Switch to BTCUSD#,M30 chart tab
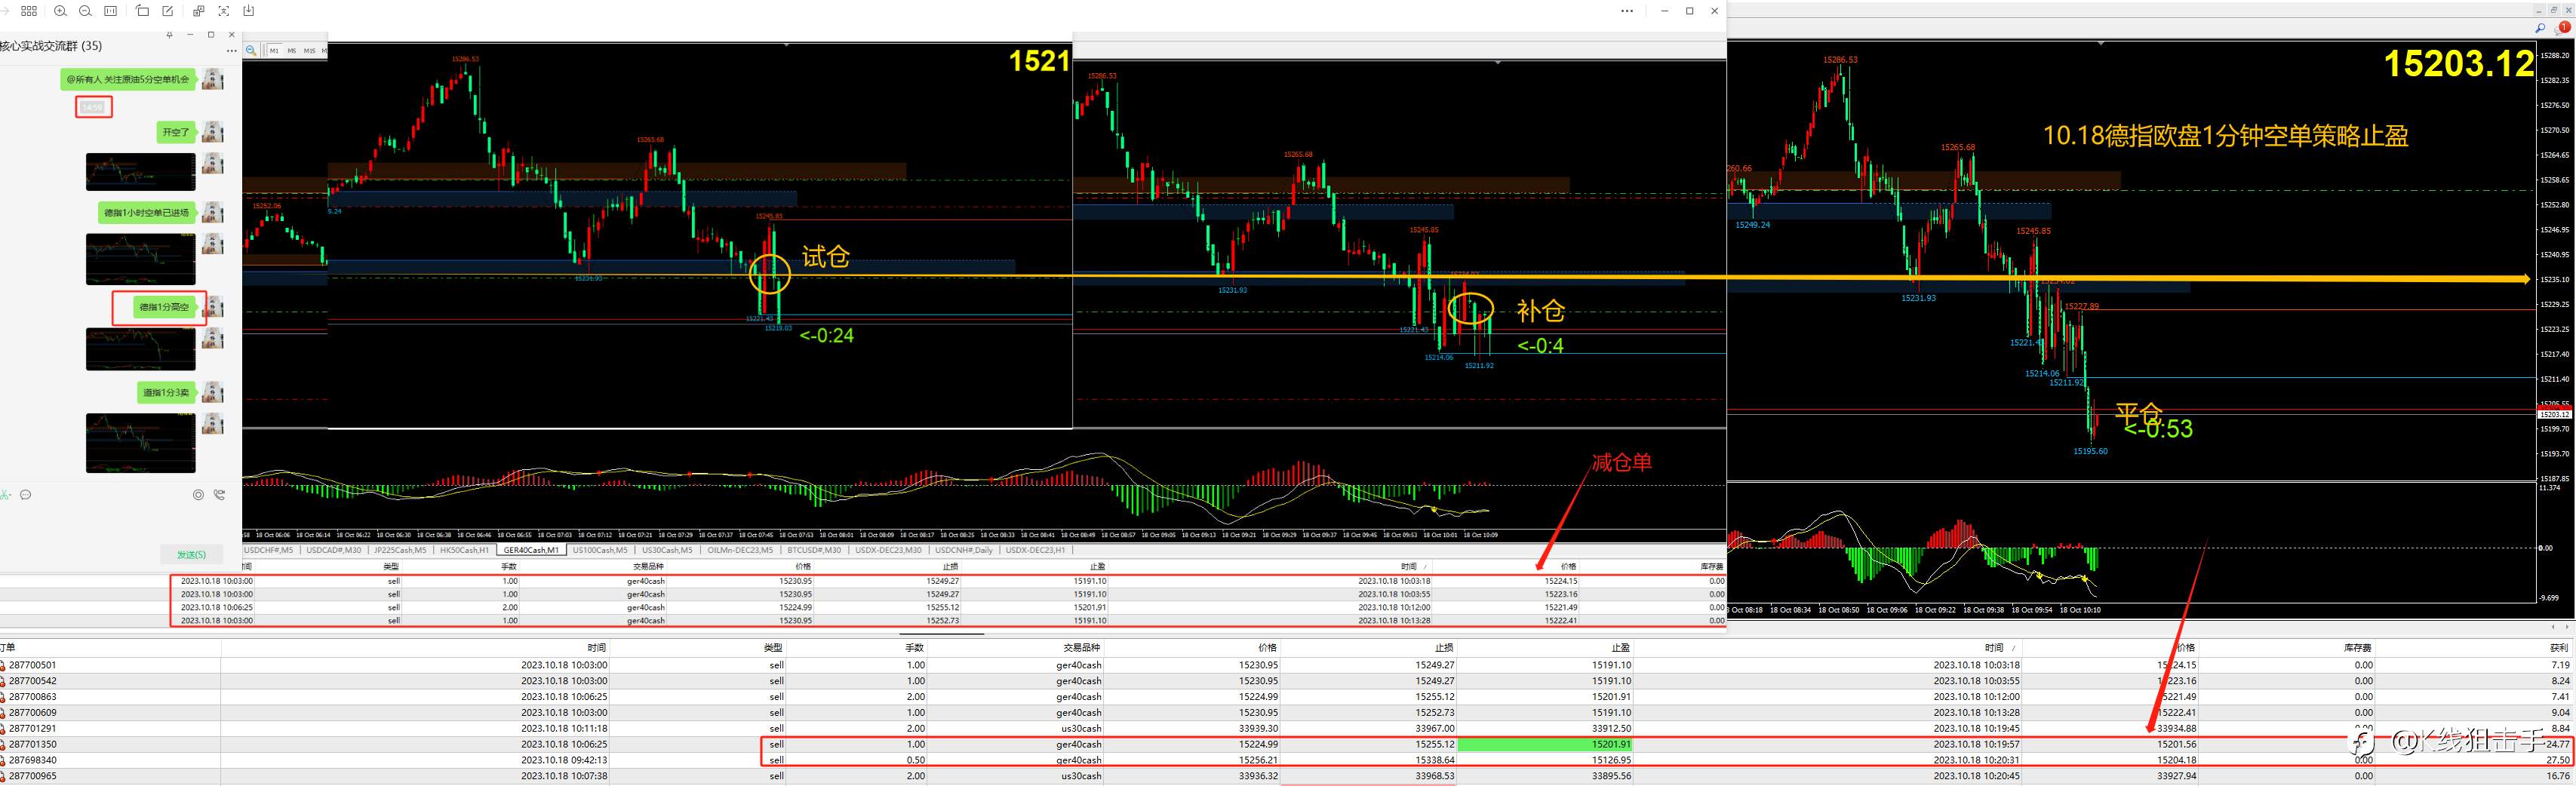 point(814,550)
